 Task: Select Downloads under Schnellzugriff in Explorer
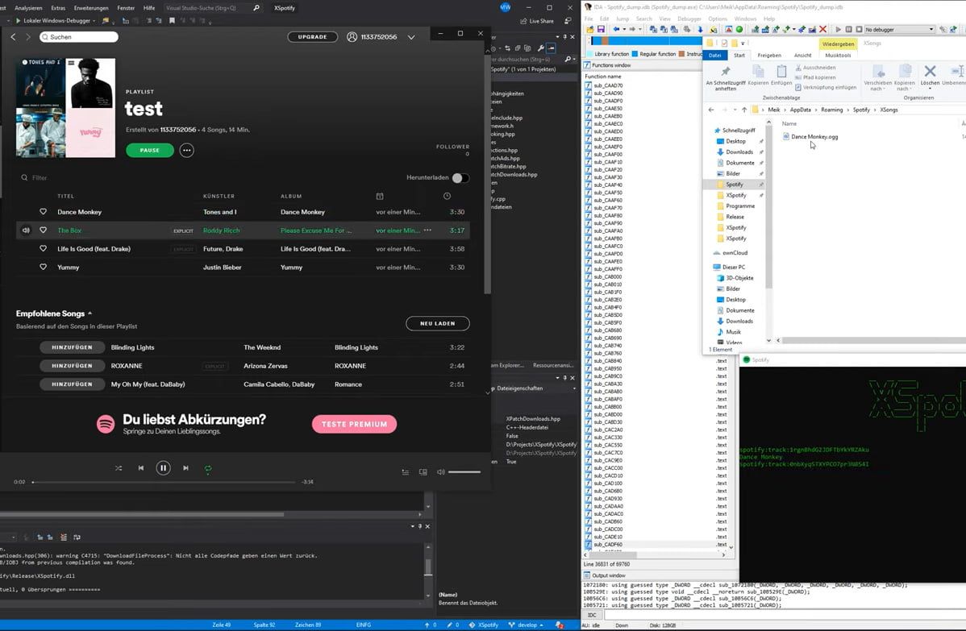coord(739,152)
